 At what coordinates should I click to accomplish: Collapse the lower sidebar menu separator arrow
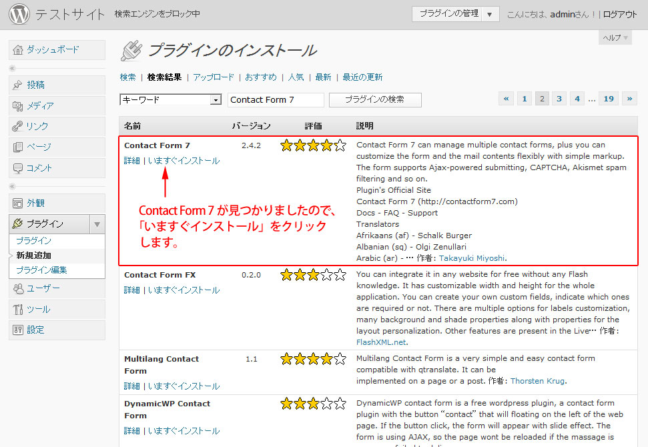coord(13,186)
